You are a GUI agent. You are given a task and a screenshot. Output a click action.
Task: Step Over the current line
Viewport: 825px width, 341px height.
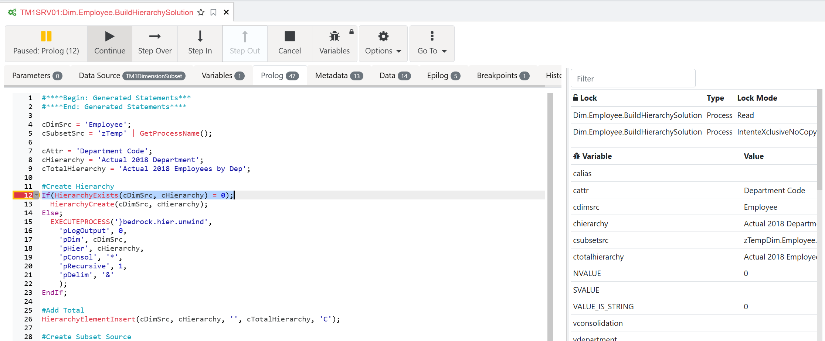click(155, 43)
